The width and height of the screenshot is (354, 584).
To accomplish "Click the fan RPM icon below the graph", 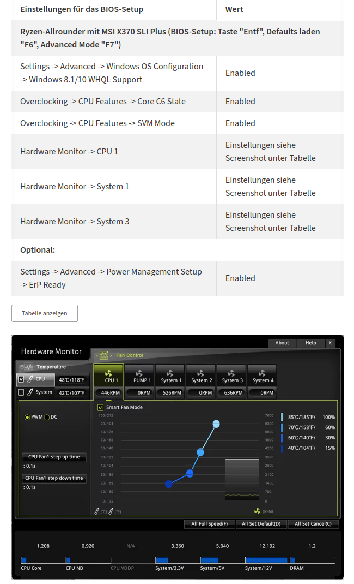I will click(x=257, y=511).
